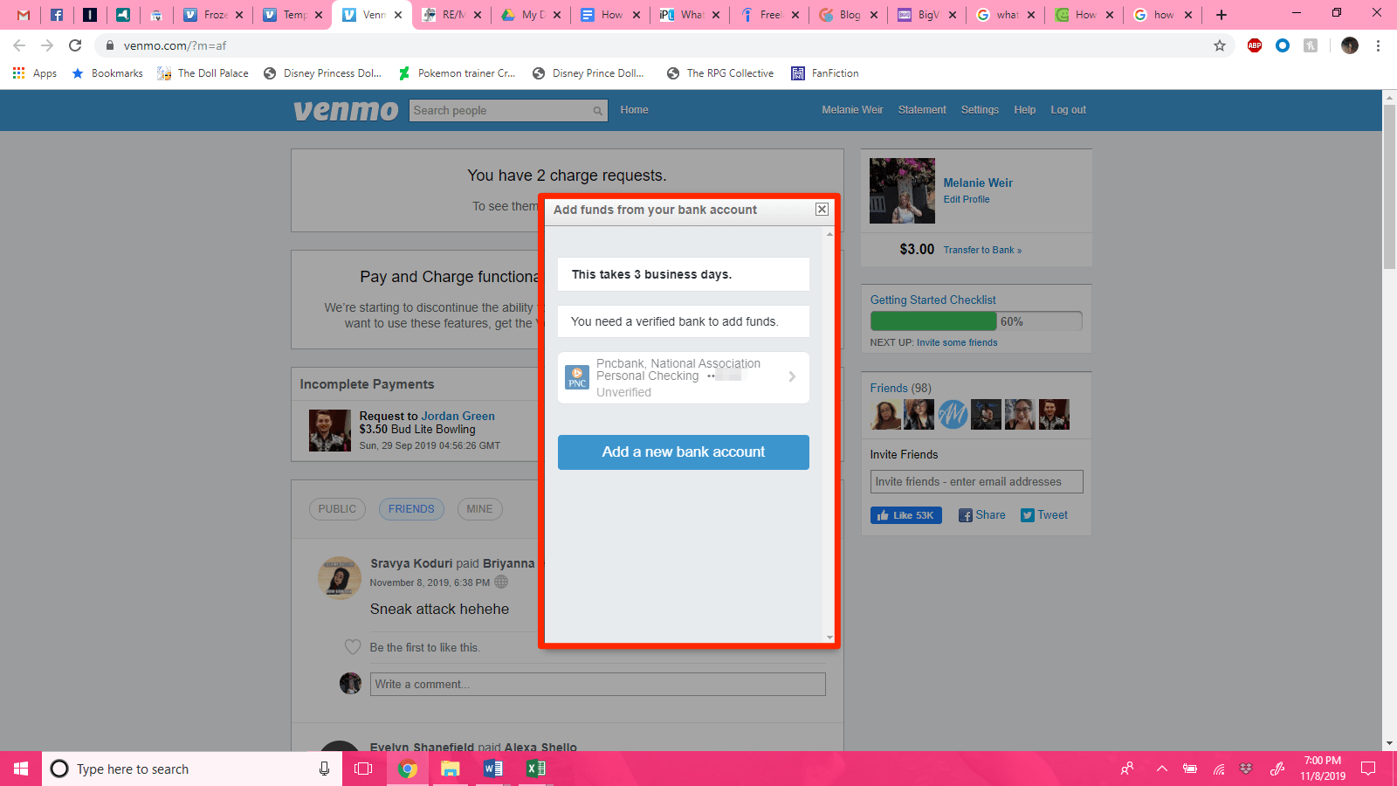The image size is (1397, 786).
Task: Click the Facebook Share icon
Action: pos(967,515)
